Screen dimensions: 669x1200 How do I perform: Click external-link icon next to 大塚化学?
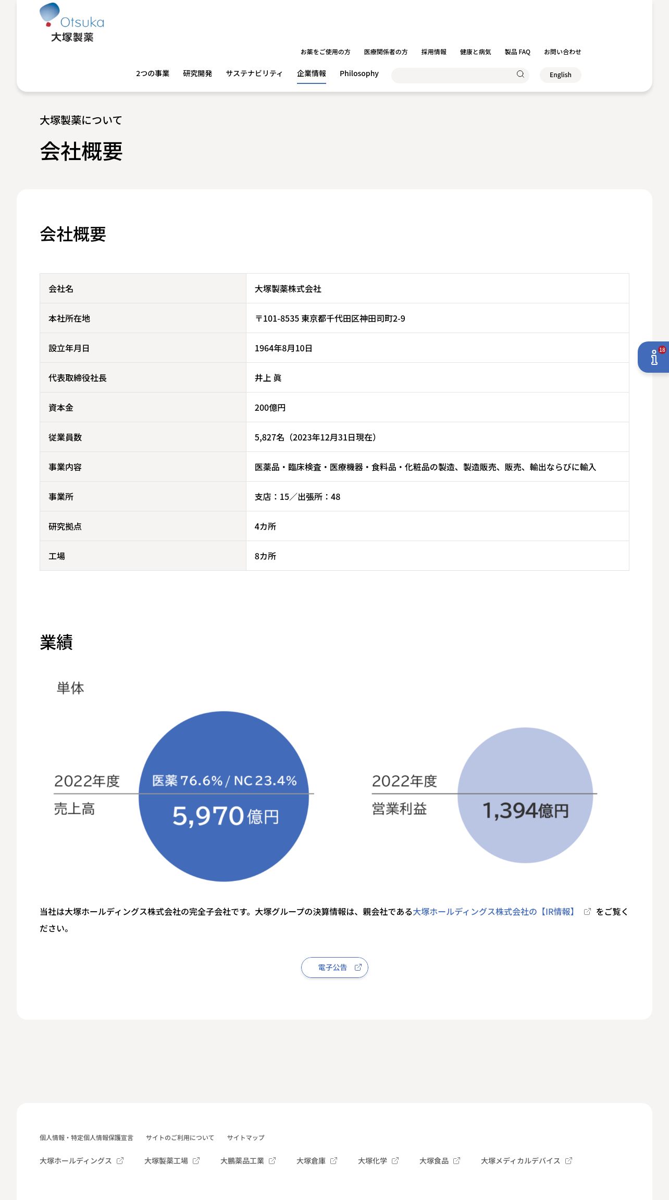point(395,1161)
